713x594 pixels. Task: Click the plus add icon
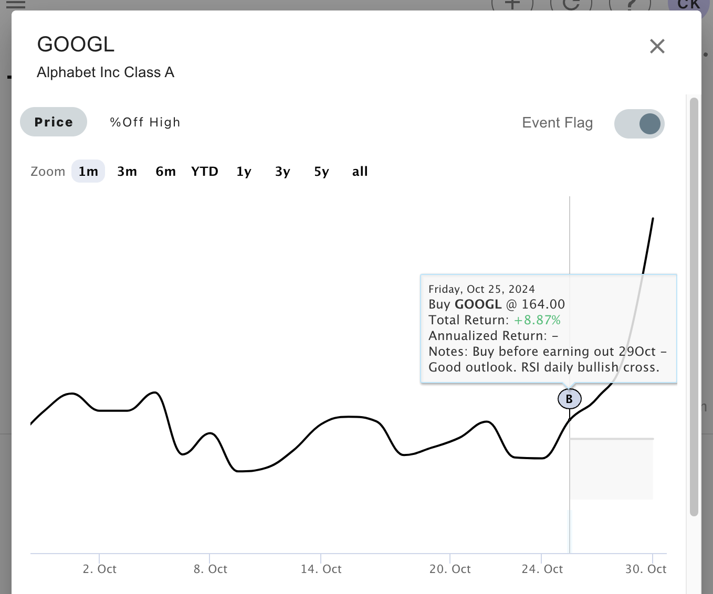(x=512, y=4)
